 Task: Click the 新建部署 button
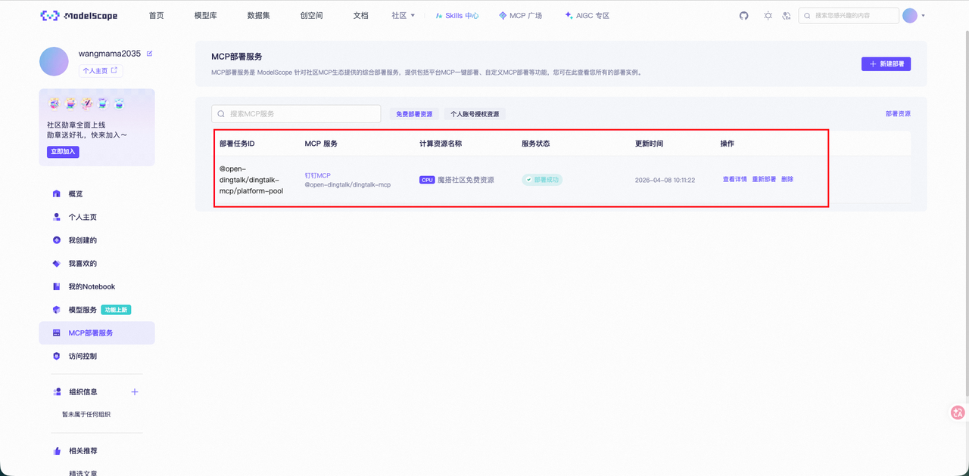[x=886, y=64]
